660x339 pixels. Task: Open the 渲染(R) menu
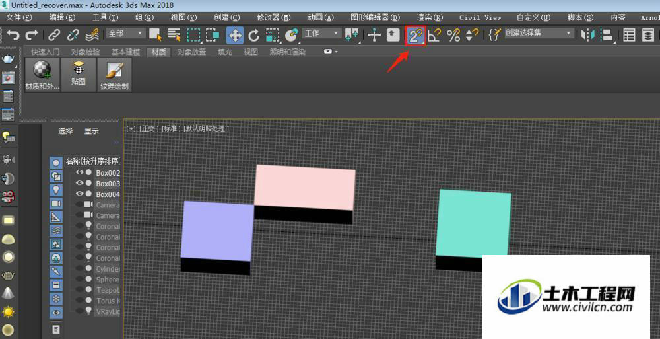(x=430, y=17)
